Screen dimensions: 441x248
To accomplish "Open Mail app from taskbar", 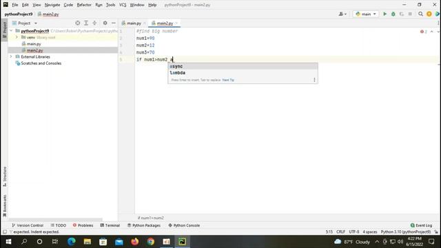I will [119, 242].
